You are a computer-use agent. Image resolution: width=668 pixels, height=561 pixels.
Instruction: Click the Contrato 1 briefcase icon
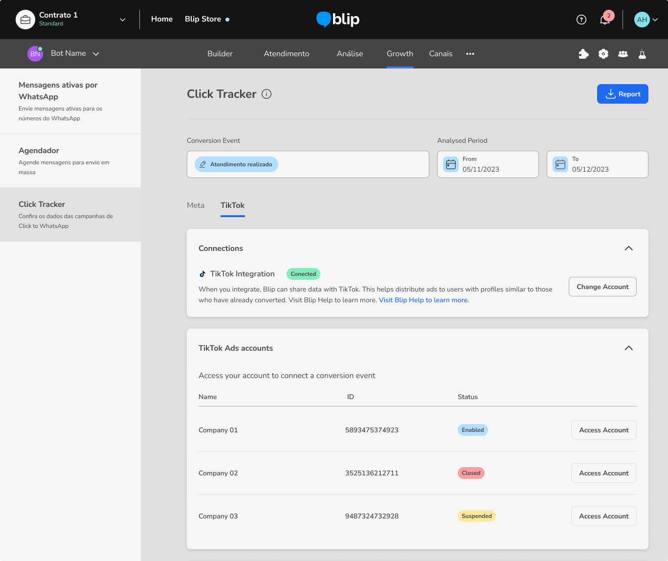pyautogui.click(x=25, y=20)
